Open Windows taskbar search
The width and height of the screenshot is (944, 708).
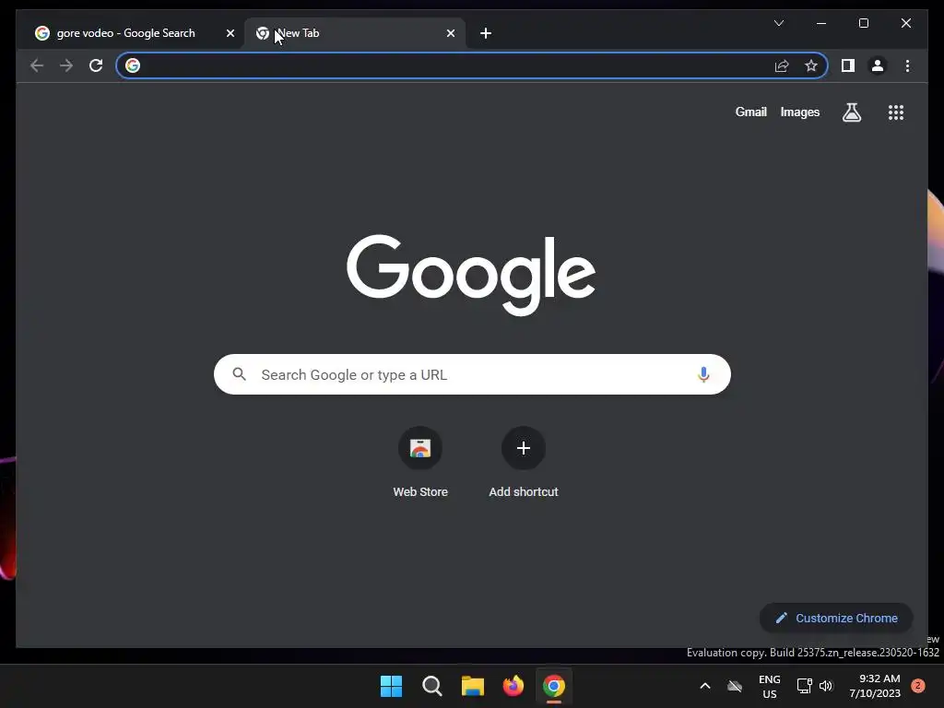tap(432, 686)
